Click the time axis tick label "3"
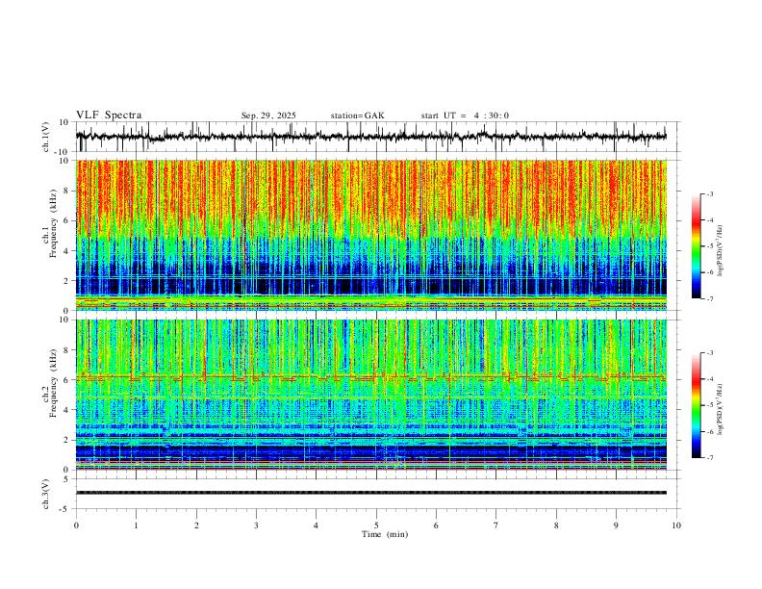The height and width of the screenshot is (589, 762). pyautogui.click(x=256, y=525)
